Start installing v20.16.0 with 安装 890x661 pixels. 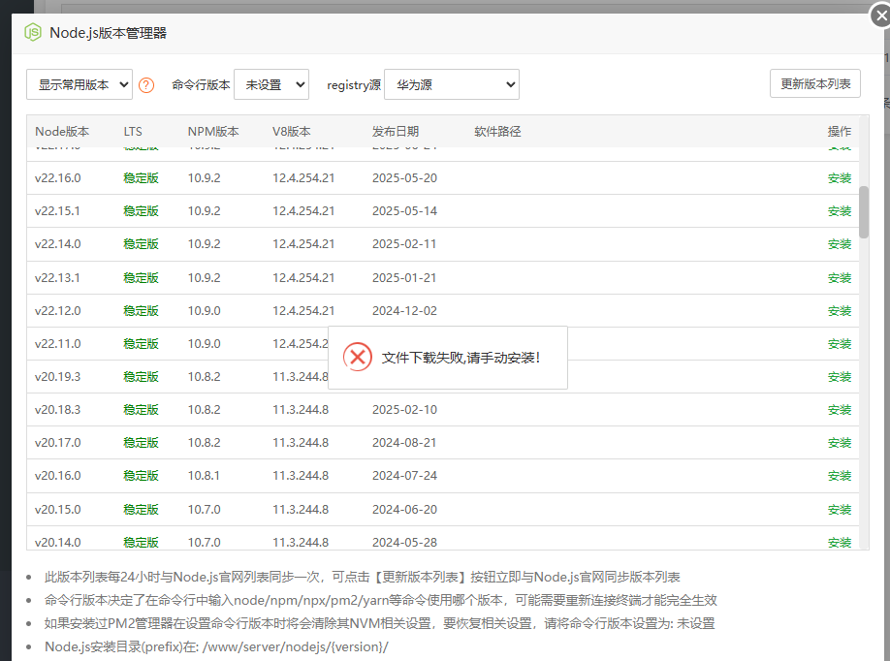point(840,476)
